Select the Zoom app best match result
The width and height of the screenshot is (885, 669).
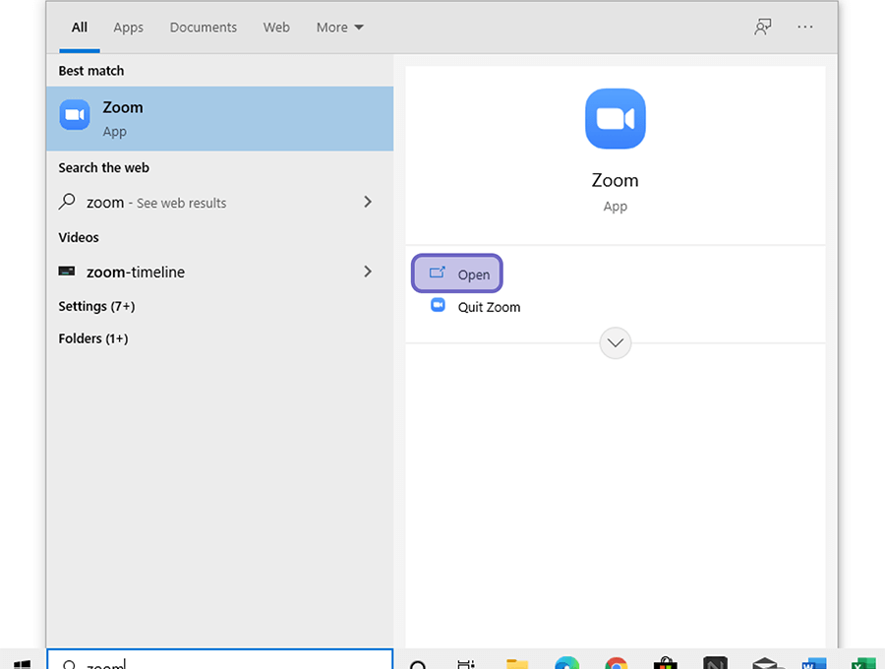(220, 119)
